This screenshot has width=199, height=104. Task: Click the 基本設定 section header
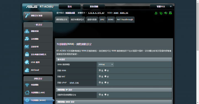(114, 59)
